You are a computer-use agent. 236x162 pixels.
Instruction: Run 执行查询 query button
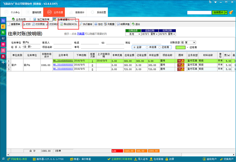[86, 24]
